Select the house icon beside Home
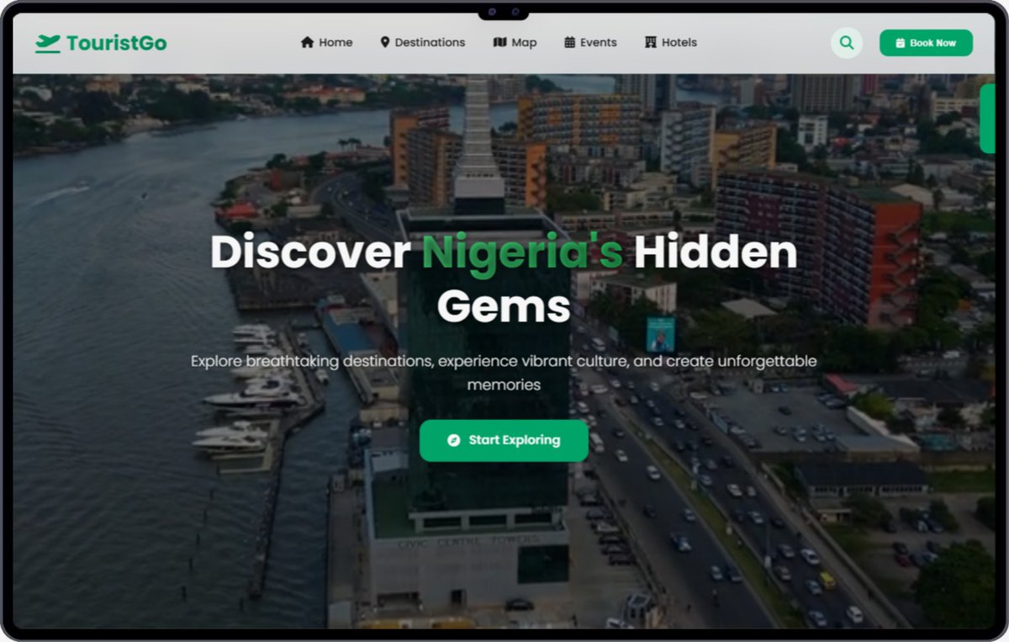 coord(308,42)
